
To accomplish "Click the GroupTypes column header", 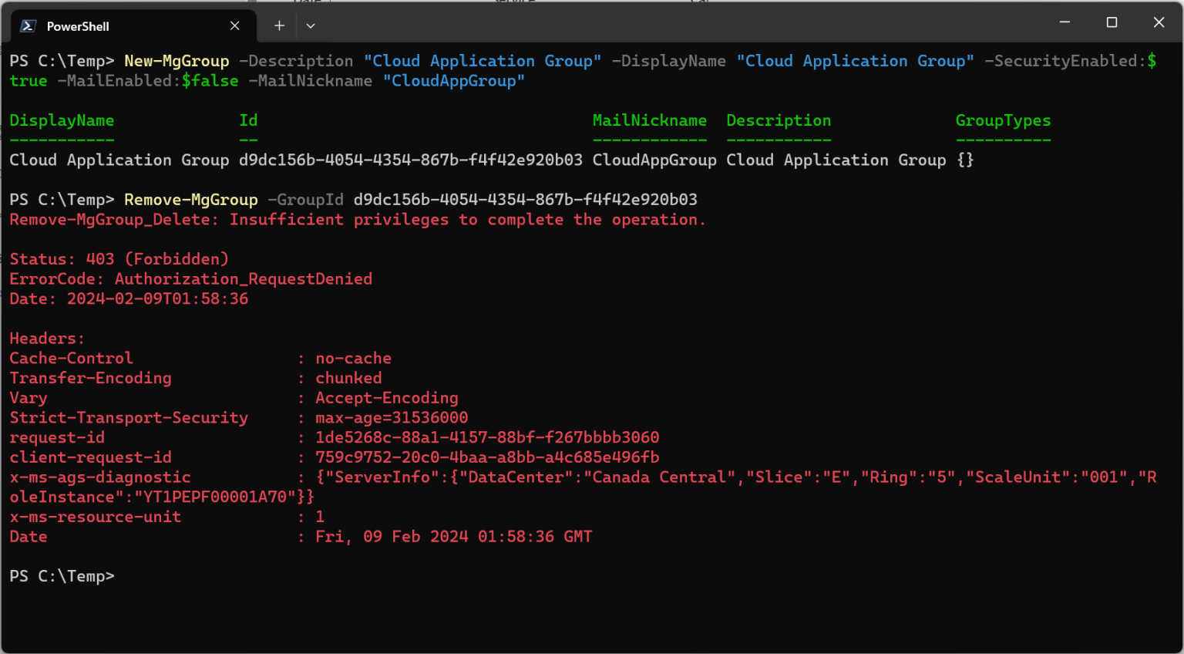I will pyautogui.click(x=1003, y=120).
